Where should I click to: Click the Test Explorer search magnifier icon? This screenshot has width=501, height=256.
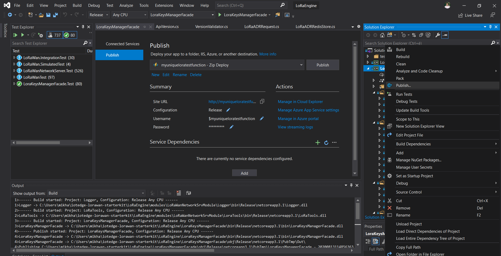(85, 43)
